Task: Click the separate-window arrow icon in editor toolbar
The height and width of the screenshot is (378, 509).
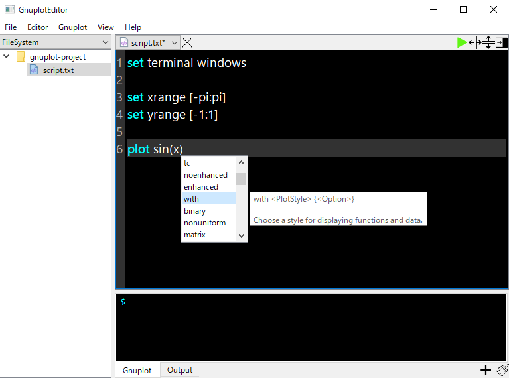Action: coord(502,42)
